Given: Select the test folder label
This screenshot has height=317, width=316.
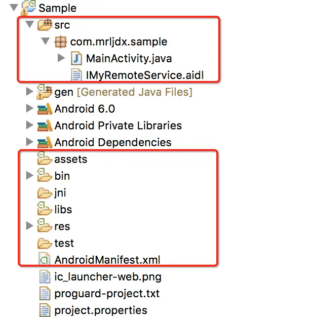Looking at the screenshot, I should click(64, 243).
